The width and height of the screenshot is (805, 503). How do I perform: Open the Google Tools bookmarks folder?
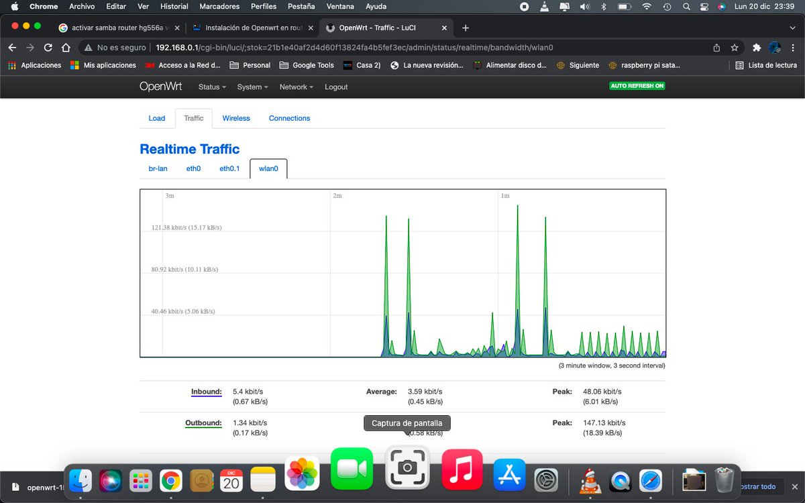coord(307,65)
